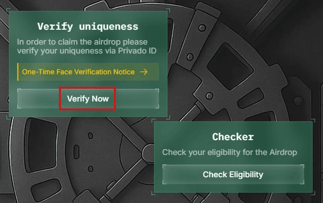The height and width of the screenshot is (203, 323).
Task: Click the bottom-right corner bracket of Checker card
Action: pyautogui.click(x=313, y=193)
